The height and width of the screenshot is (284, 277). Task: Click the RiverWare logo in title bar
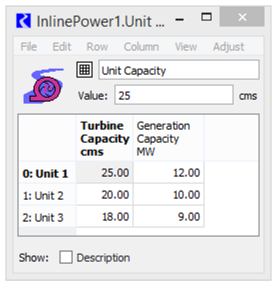(x=23, y=21)
